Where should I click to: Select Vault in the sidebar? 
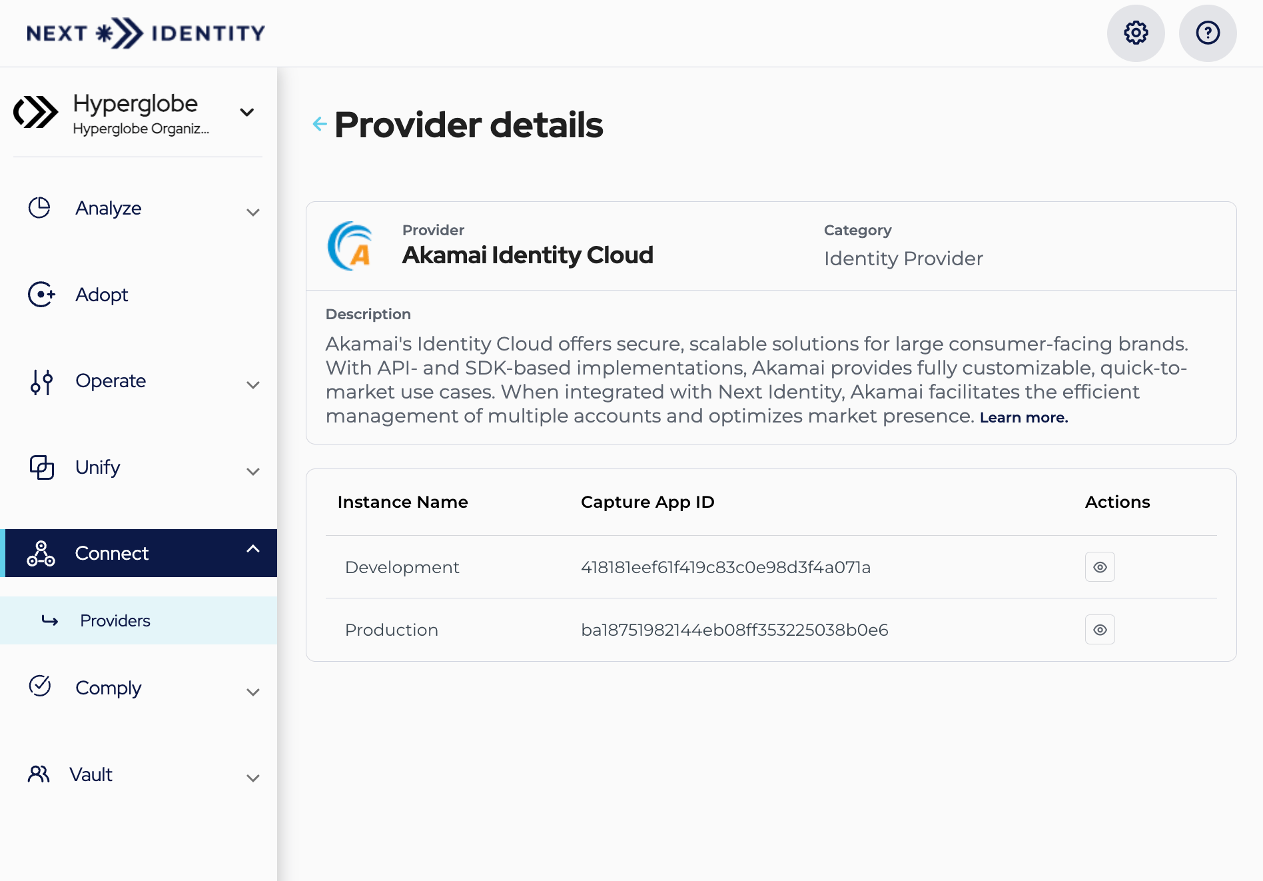pos(91,774)
